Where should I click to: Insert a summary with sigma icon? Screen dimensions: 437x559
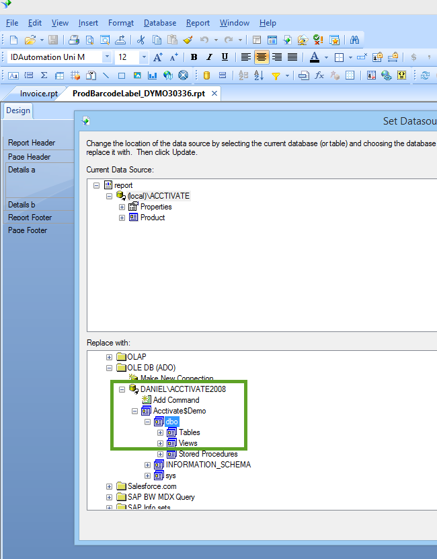click(x=44, y=75)
